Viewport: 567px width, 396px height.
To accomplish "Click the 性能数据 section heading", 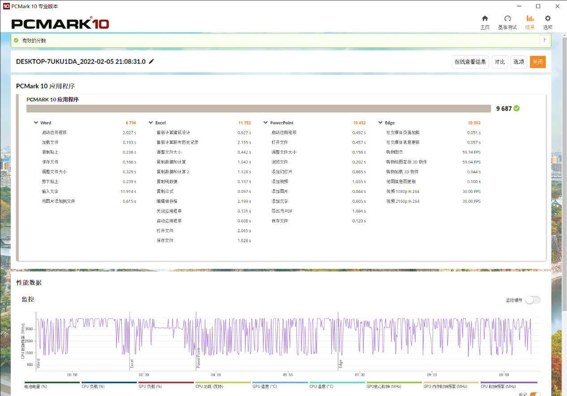I will click(29, 283).
